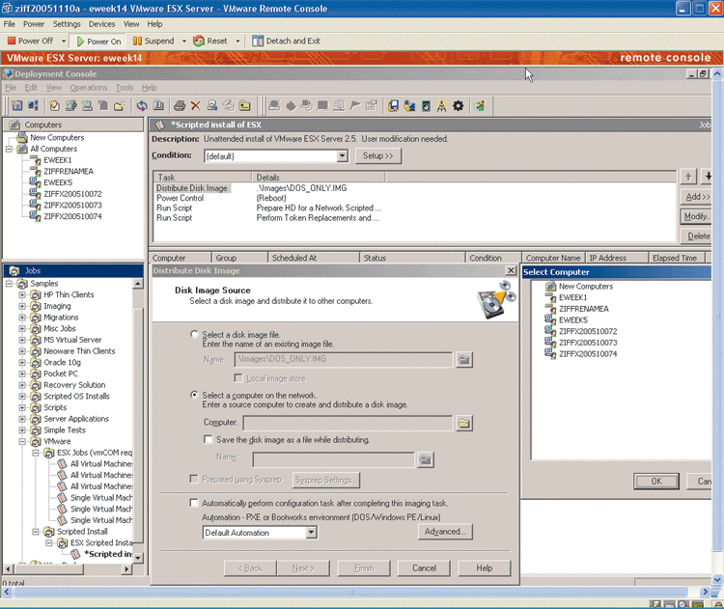Click Cancel in Distribute Disk Image dialog
This screenshot has height=609, width=724.
pos(424,567)
